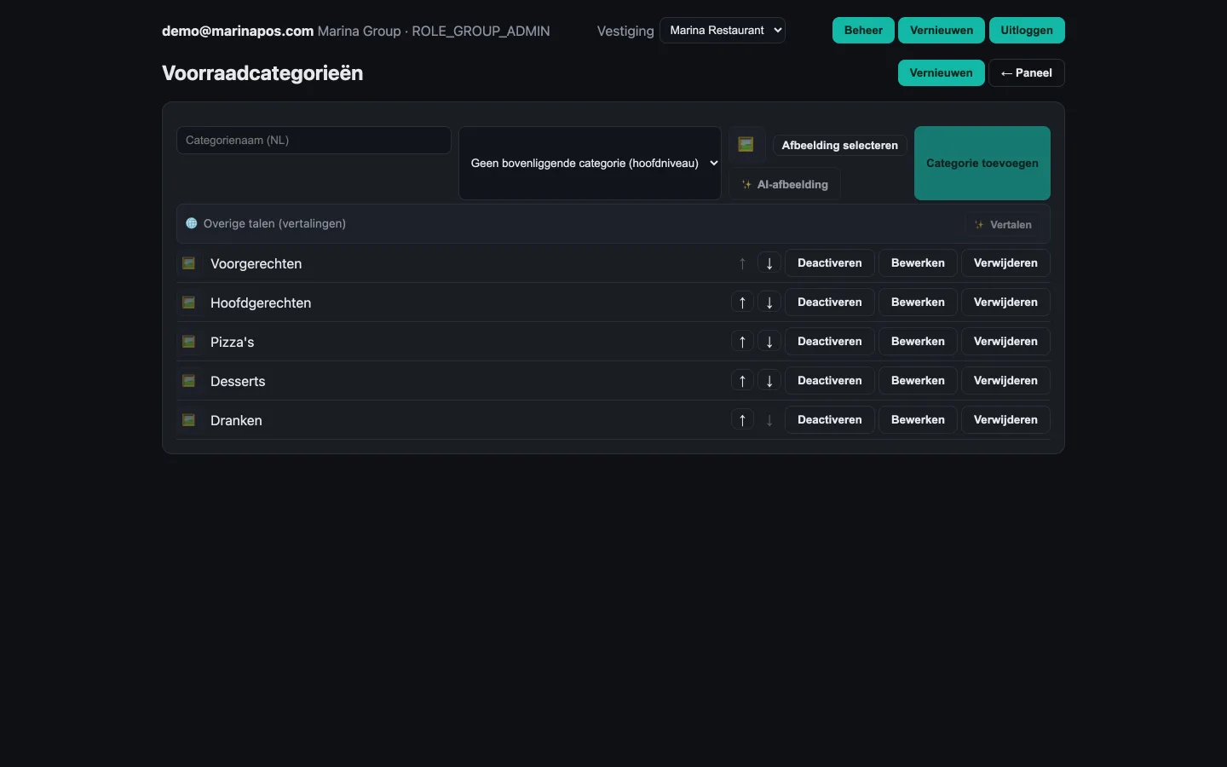
Task: Deactivate the Voorgerechten category
Action: [x=829, y=263]
